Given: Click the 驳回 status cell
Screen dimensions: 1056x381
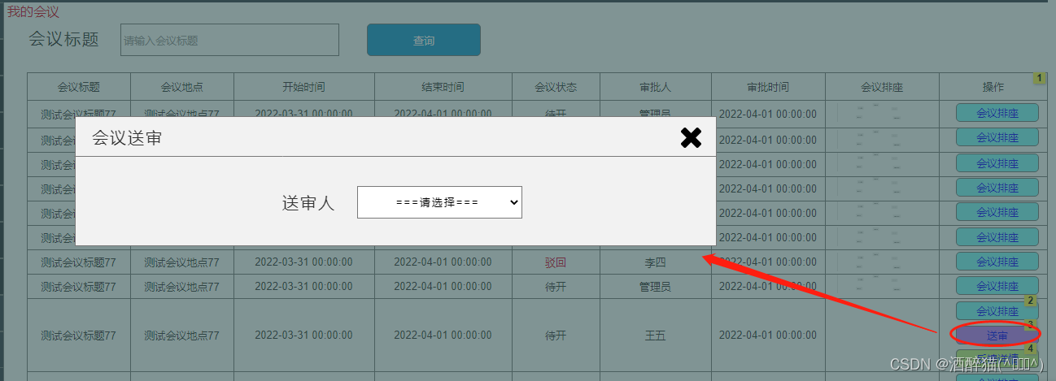Looking at the screenshot, I should pos(556,262).
